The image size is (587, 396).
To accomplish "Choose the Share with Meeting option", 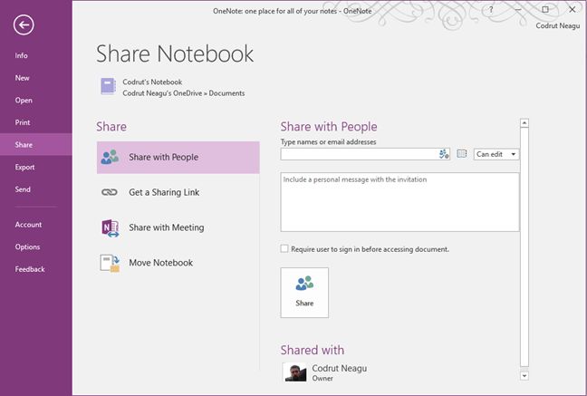I will click(x=178, y=227).
